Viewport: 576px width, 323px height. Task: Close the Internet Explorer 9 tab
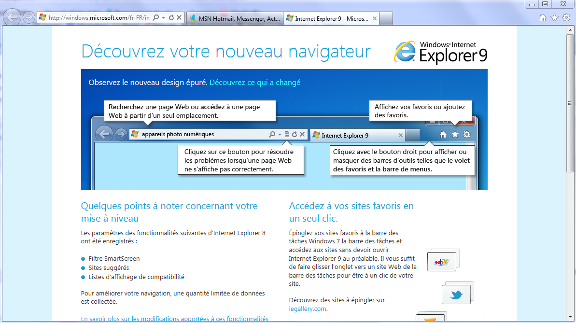pos(374,18)
